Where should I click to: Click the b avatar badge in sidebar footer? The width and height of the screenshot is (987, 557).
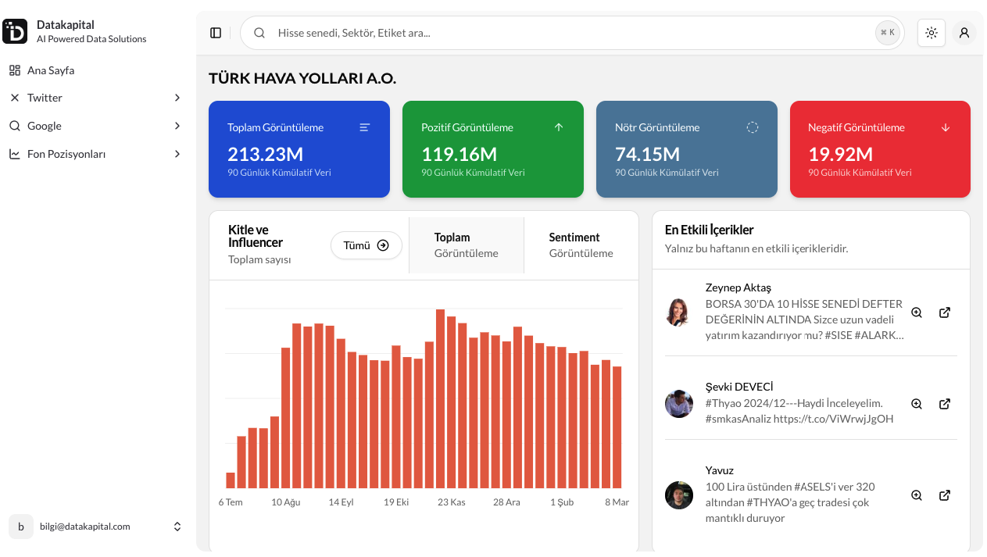coord(21,527)
